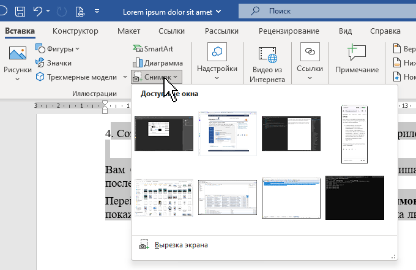416x270 pixels.
Task: Switch to the Конструктор tab
Action: coord(75,31)
